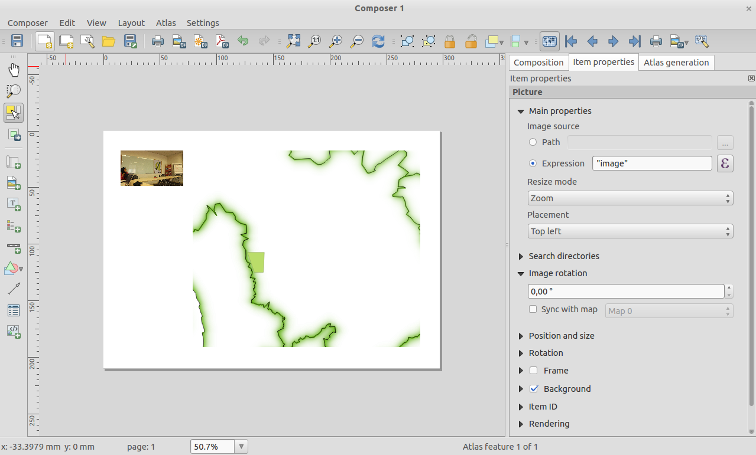Switch to the Atlas generation tab
The width and height of the screenshot is (756, 455).
[676, 63]
